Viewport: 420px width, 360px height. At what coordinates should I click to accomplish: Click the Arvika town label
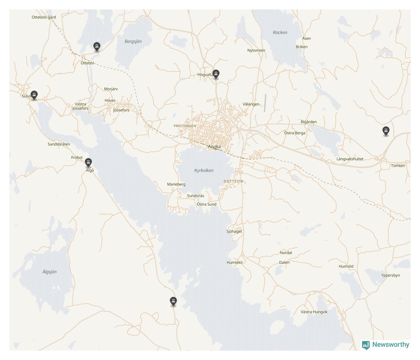(x=214, y=147)
